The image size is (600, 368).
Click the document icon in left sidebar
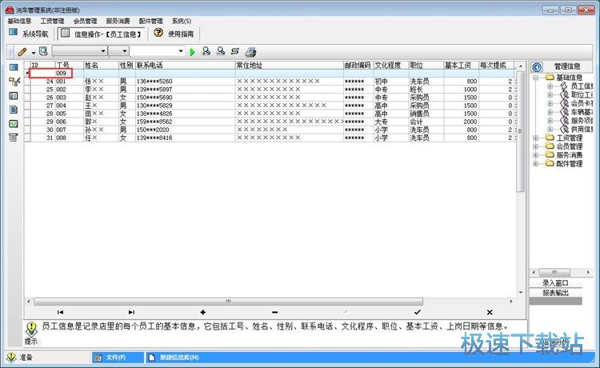tap(14, 110)
